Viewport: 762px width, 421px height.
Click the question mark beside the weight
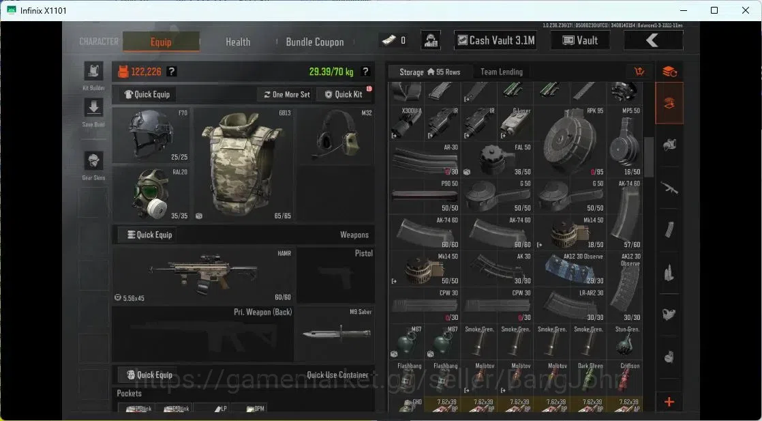coord(365,72)
